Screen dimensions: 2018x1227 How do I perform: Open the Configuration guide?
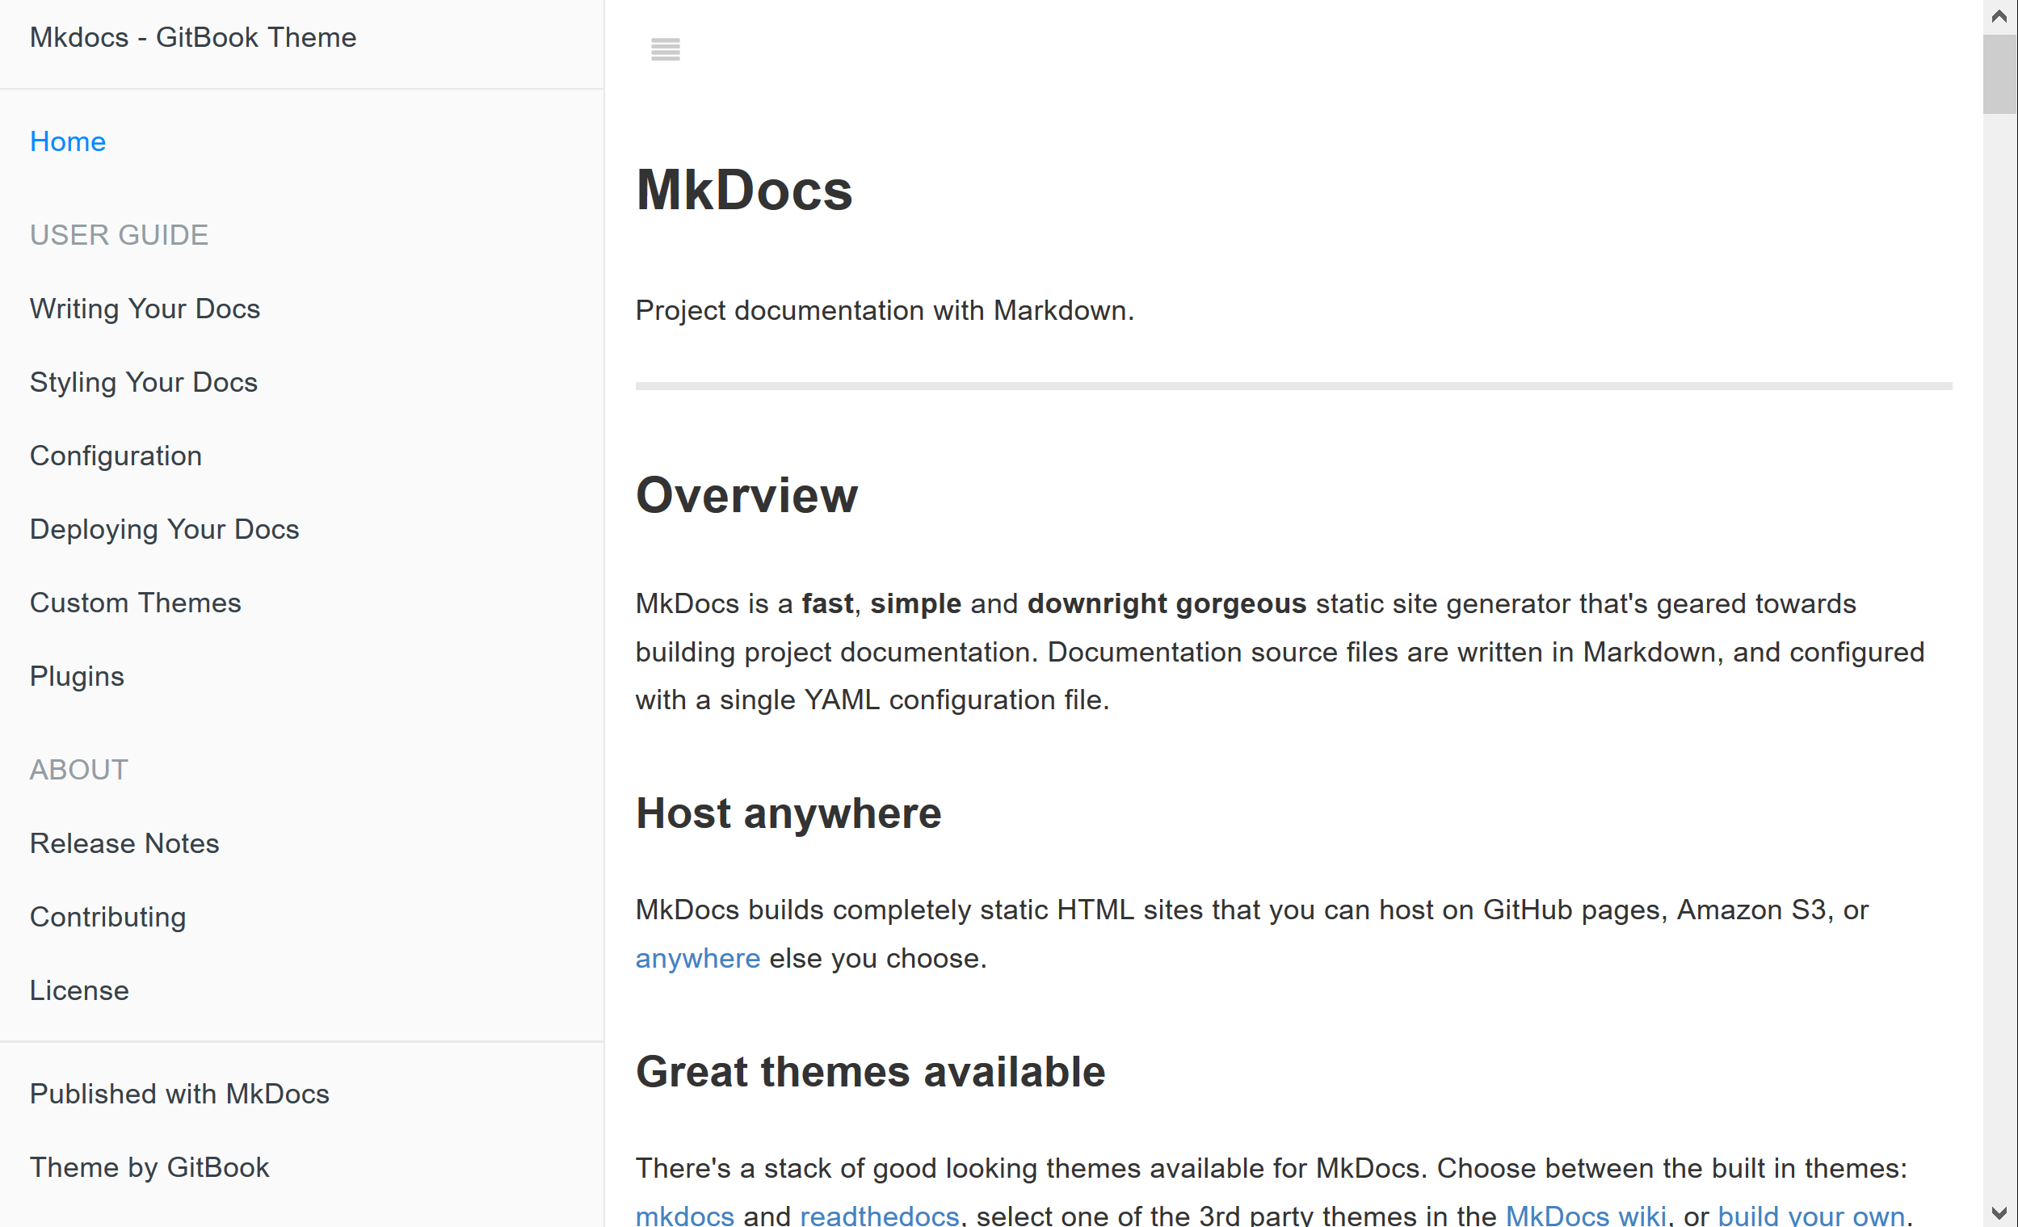click(116, 456)
